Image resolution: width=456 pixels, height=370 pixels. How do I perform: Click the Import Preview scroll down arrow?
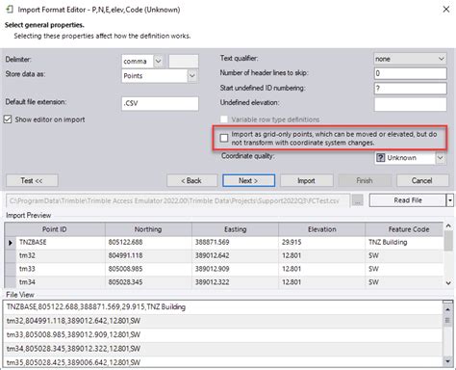(x=448, y=283)
